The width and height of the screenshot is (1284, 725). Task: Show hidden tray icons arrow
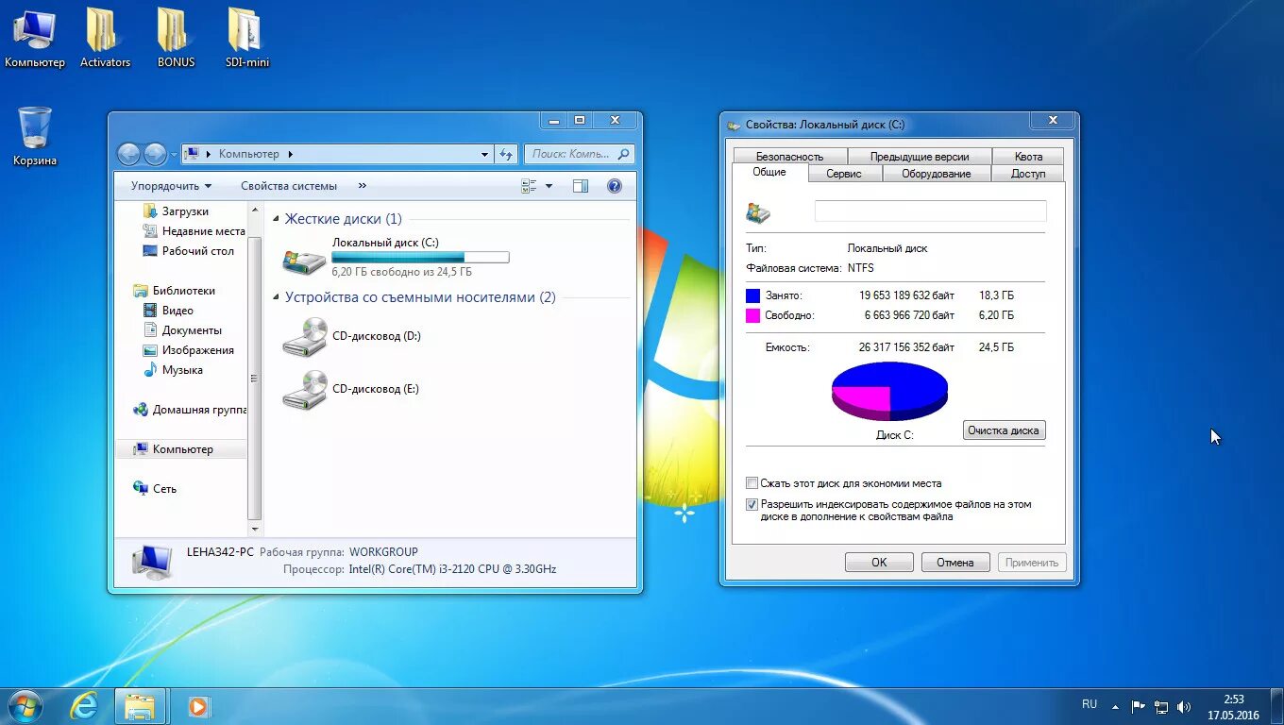[1115, 706]
